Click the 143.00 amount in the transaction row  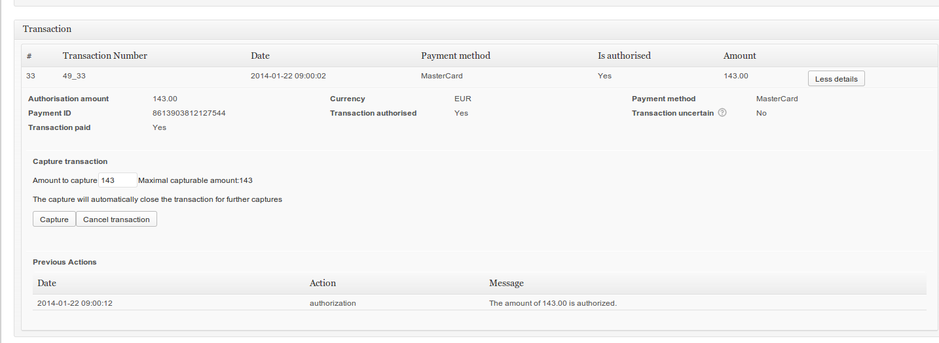click(735, 76)
